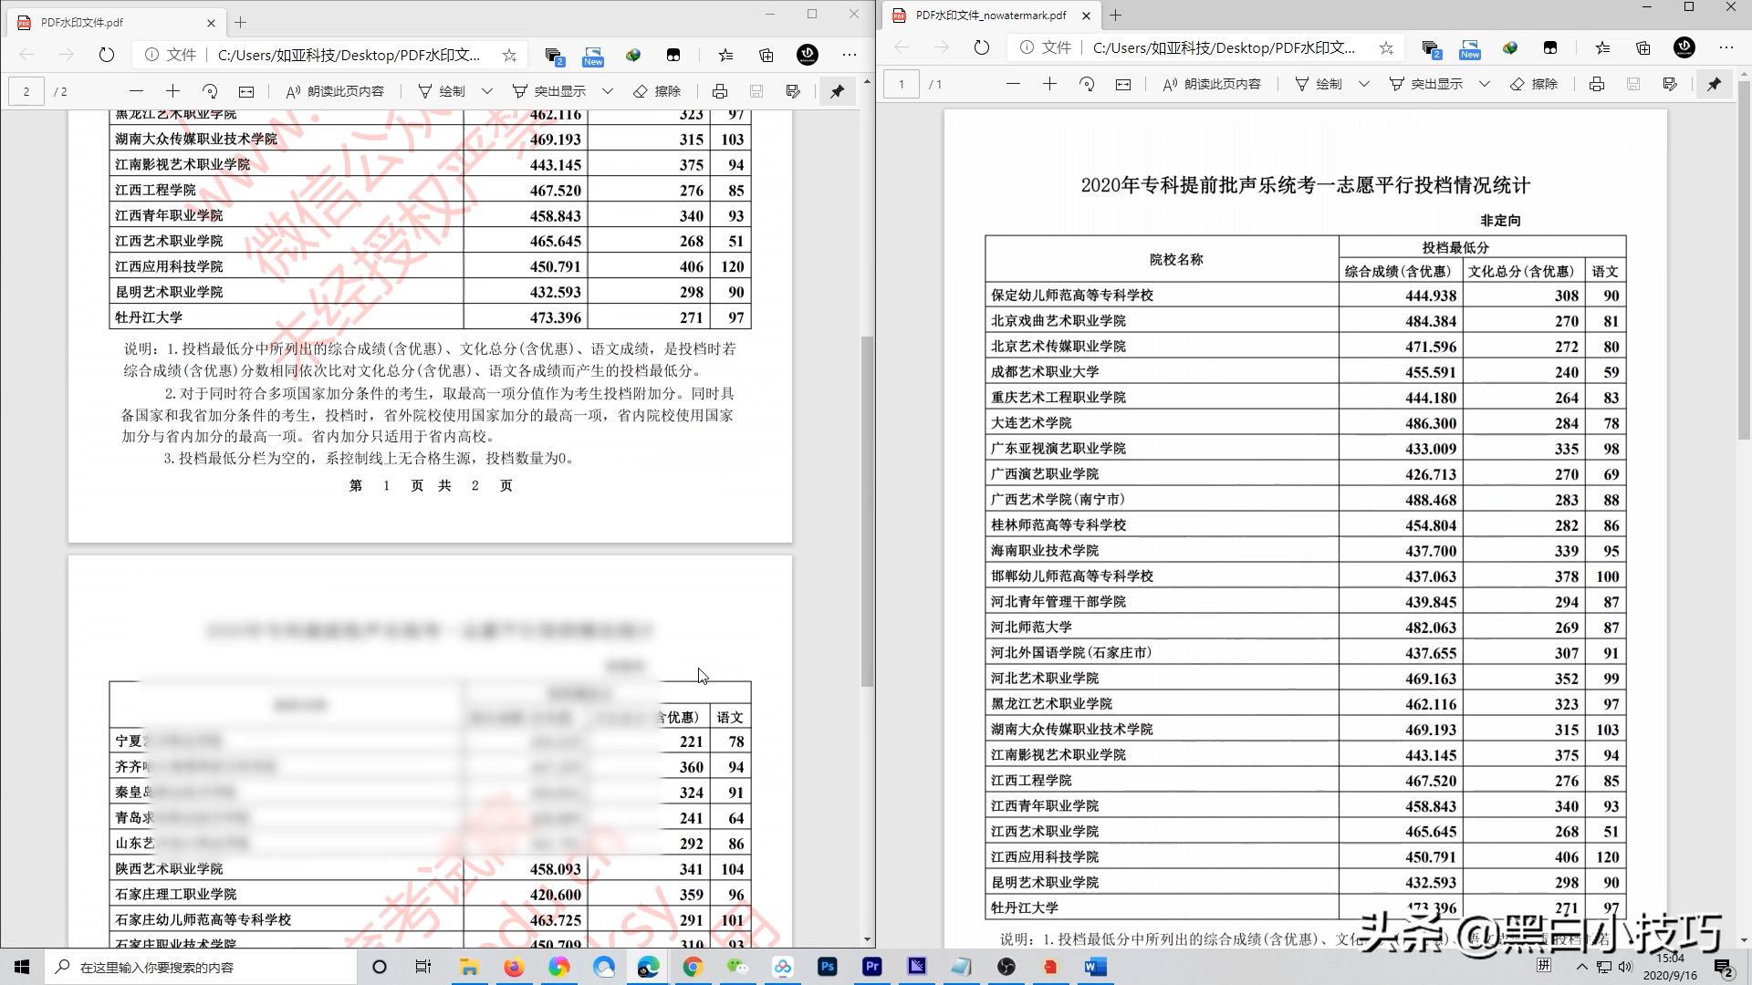The height and width of the screenshot is (985, 1752).
Task: Toggle pin toolbar in right PDF viewer
Action: pyautogui.click(x=1714, y=84)
